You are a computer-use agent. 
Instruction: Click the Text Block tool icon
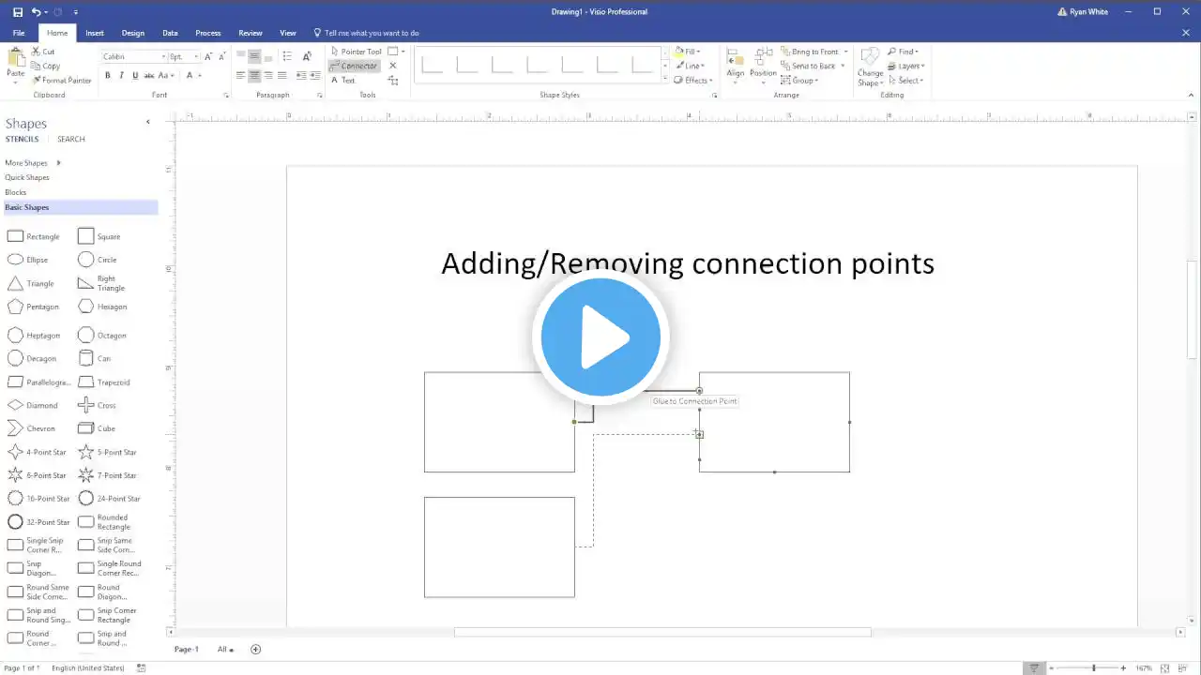[x=393, y=81]
